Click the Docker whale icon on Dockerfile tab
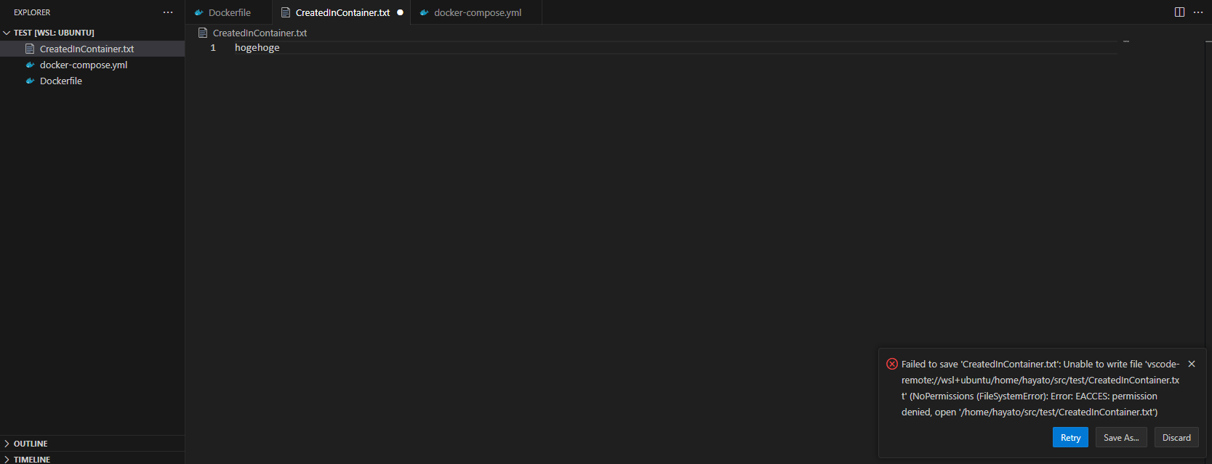Image resolution: width=1212 pixels, height=464 pixels. 198,12
